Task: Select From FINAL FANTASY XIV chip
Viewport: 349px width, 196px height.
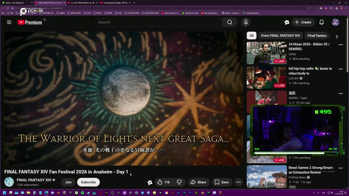Action: [281, 36]
